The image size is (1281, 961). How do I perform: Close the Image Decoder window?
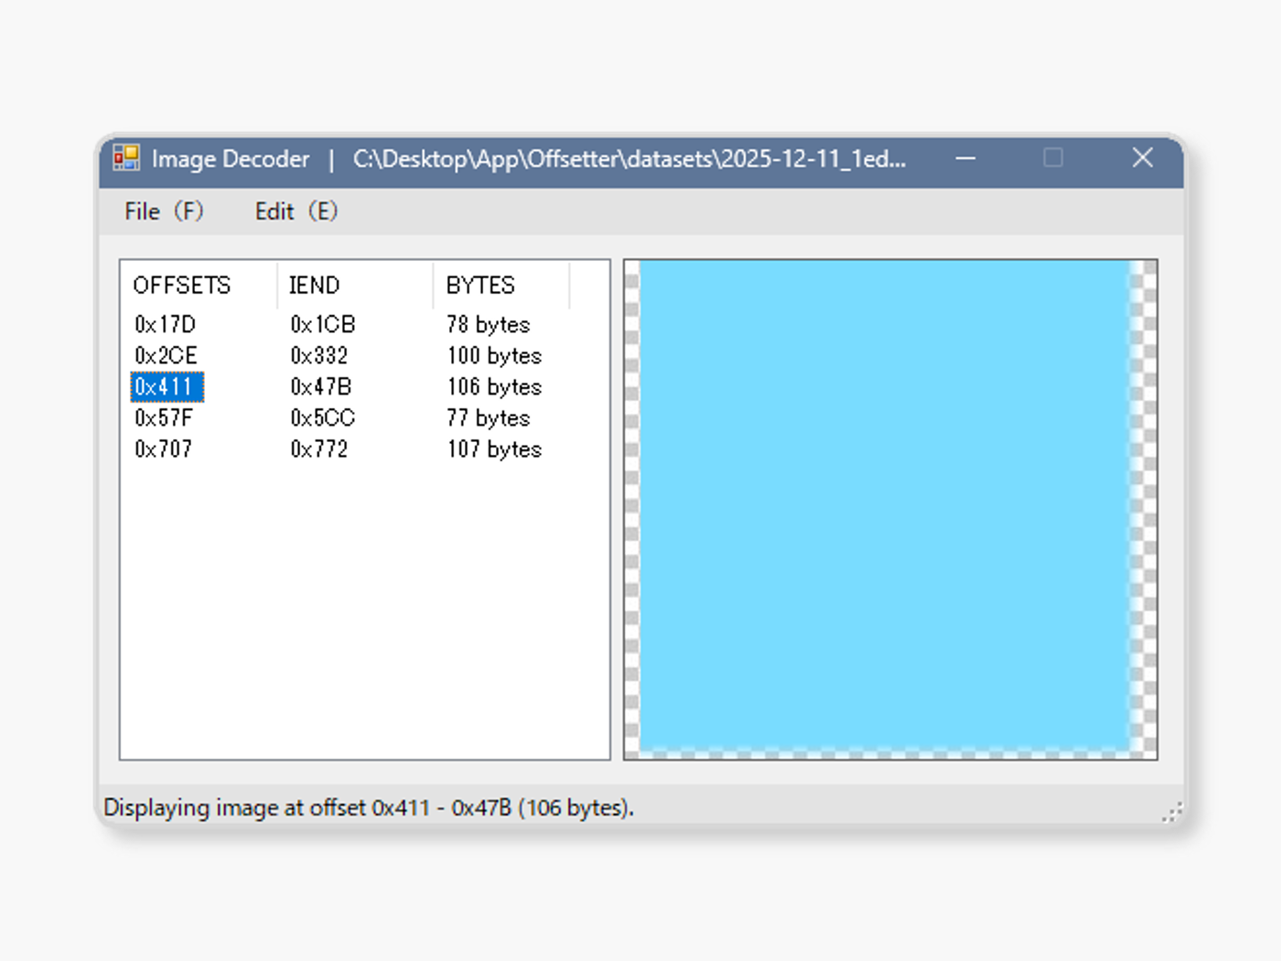coord(1142,158)
